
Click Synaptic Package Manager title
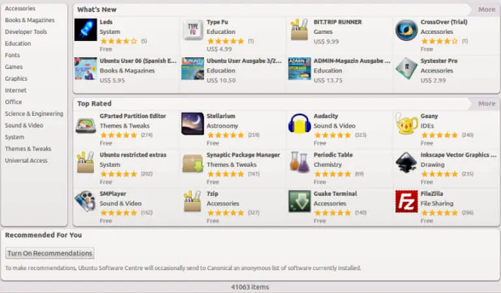click(243, 155)
